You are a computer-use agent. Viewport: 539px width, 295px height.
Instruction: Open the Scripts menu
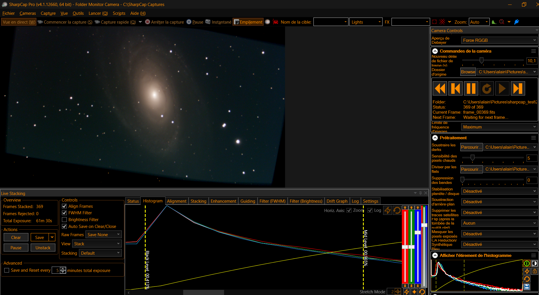point(119,13)
